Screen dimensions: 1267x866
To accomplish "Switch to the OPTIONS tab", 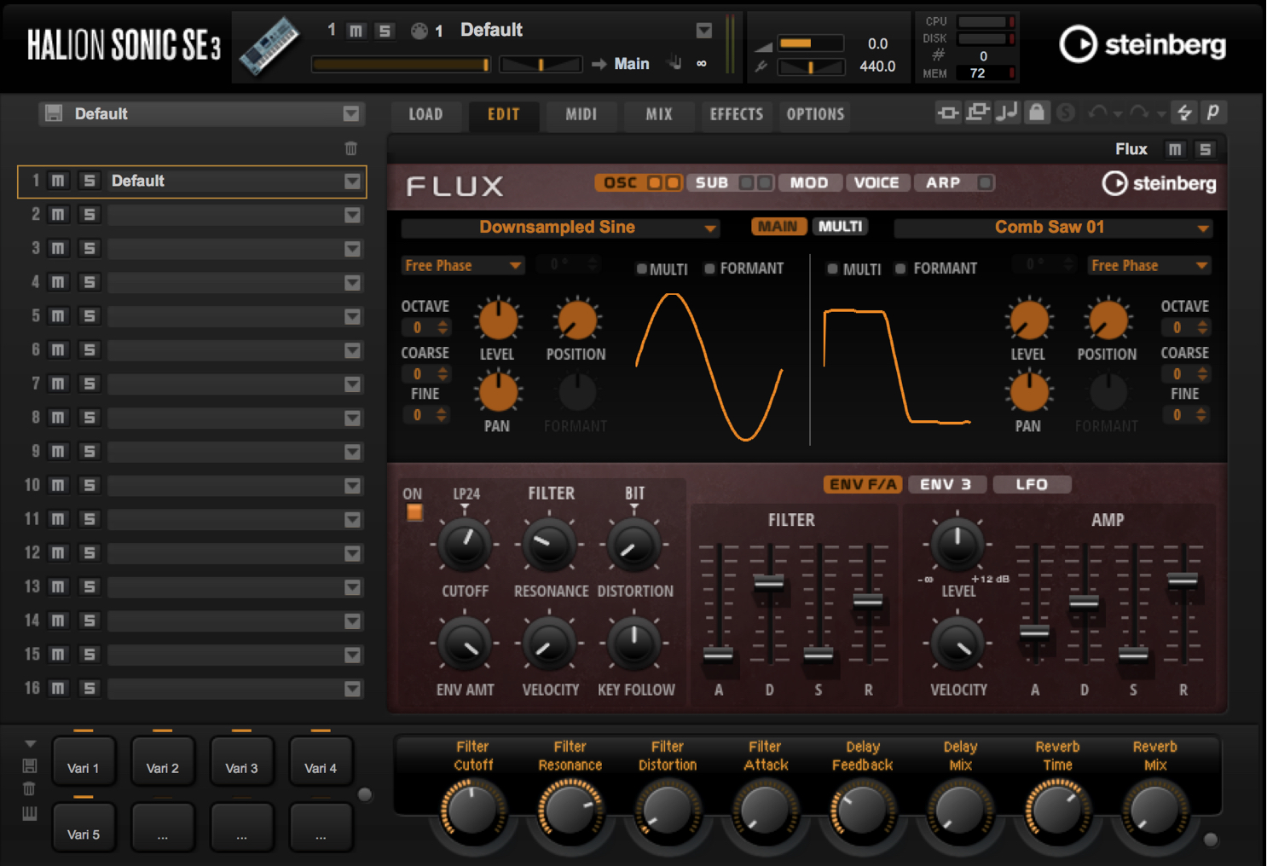I will click(815, 113).
